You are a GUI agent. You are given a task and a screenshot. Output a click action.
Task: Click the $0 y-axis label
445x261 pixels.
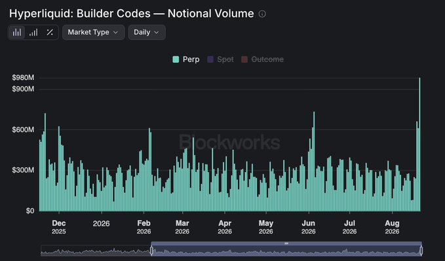[30, 211]
